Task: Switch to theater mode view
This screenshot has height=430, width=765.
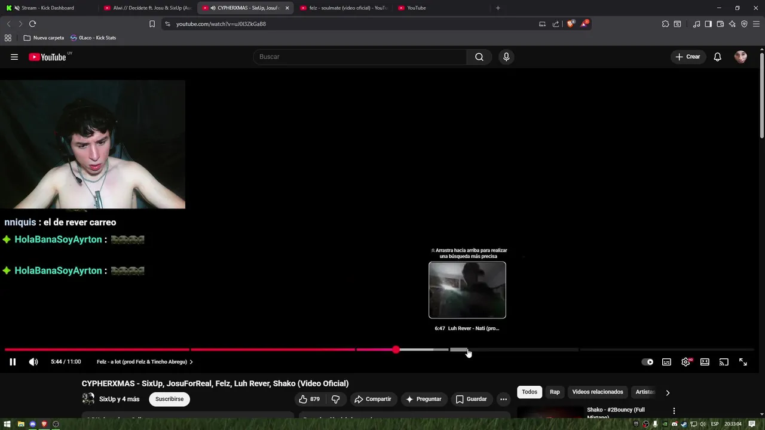Action: (x=705, y=362)
